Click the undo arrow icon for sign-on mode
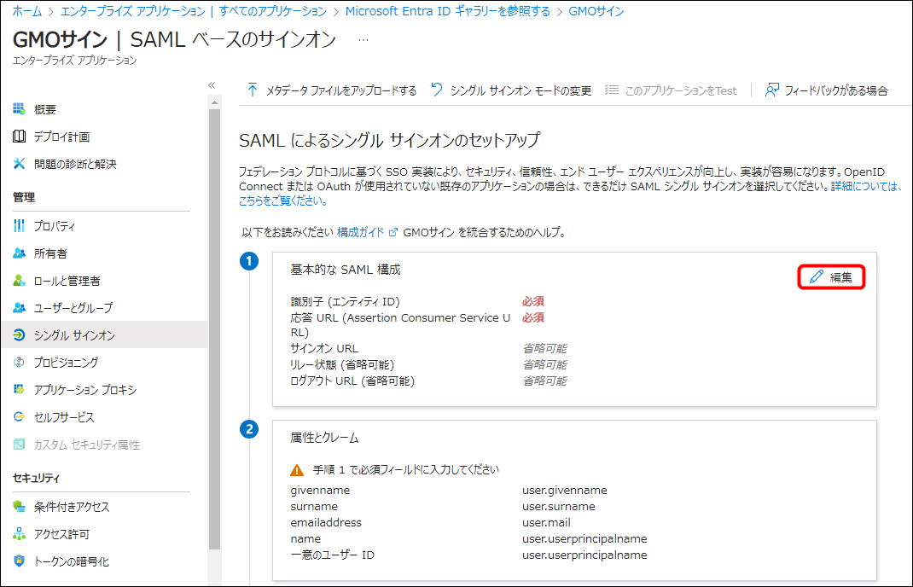Image resolution: width=913 pixels, height=587 pixels. 437,90
